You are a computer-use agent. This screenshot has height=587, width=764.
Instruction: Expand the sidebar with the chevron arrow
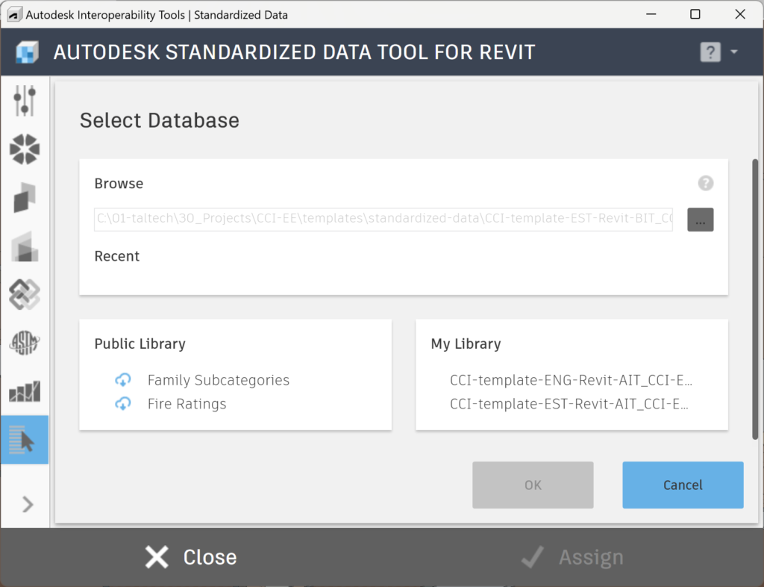point(28,504)
